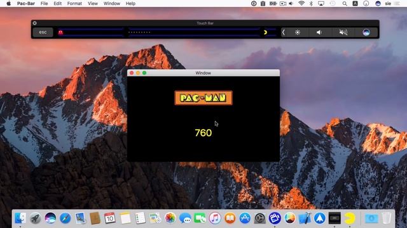Open the Edit menu
This screenshot has height=228, width=407.
pyautogui.click(x=57, y=3)
